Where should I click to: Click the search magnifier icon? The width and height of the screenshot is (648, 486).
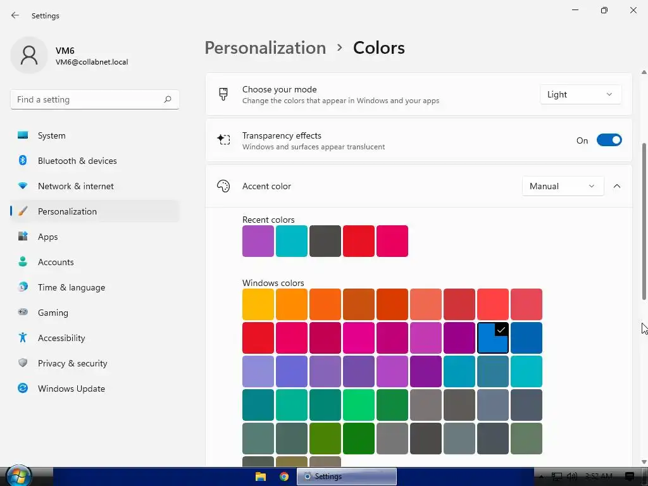click(x=167, y=99)
